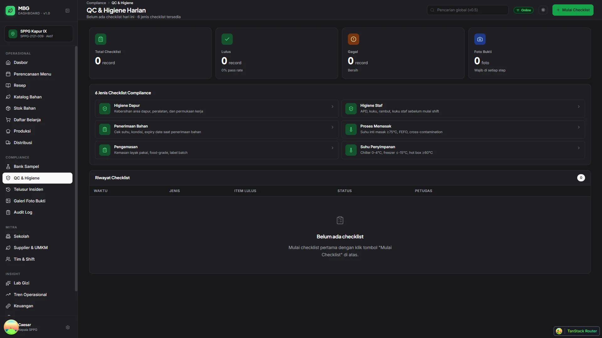Image resolution: width=602 pixels, height=338 pixels.
Task: Open user settings gear icon
Action: (x=68, y=327)
